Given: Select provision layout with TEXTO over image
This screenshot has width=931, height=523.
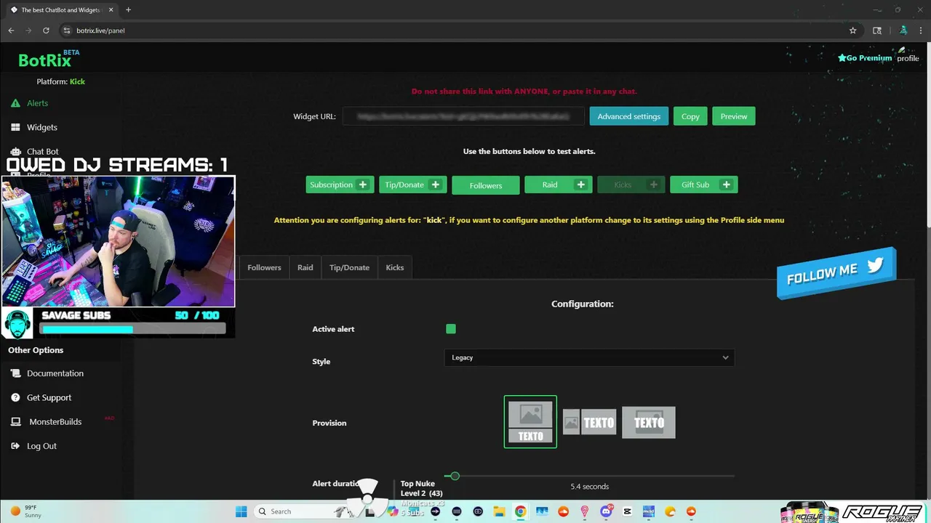Looking at the screenshot, I should point(649,422).
